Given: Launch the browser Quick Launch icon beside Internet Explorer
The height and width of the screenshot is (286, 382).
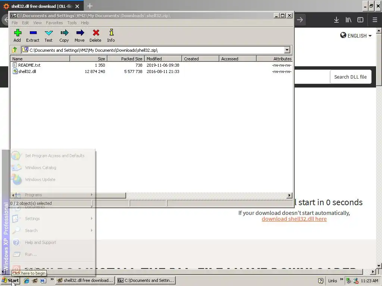Looking at the screenshot, I should [x=35, y=280].
